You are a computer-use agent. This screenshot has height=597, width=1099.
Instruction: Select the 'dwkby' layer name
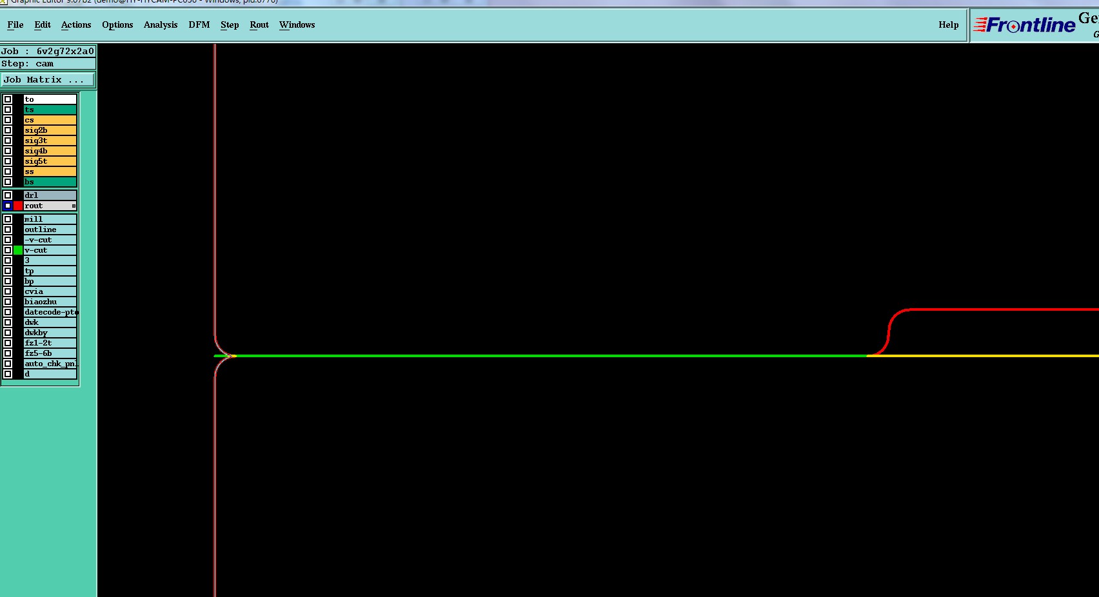(x=50, y=333)
